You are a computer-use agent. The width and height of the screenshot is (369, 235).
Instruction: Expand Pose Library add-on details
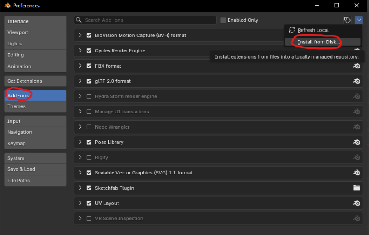(80, 142)
